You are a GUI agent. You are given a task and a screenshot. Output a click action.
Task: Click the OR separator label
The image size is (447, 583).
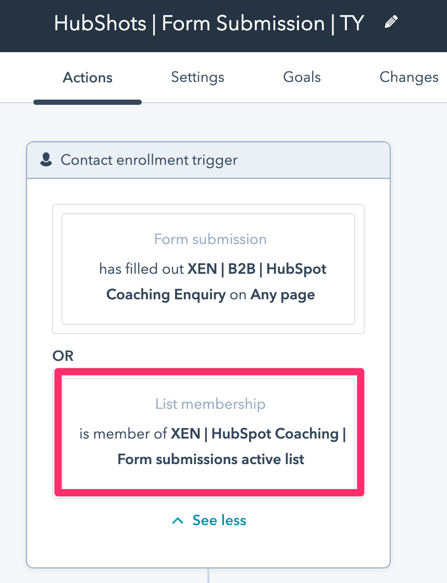pos(63,356)
